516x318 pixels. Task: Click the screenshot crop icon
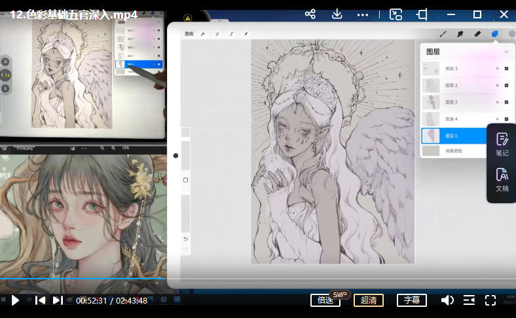[x=422, y=14]
